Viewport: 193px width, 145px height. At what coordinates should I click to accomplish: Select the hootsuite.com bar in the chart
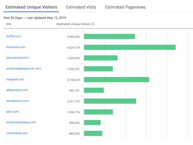(x=130, y=47)
